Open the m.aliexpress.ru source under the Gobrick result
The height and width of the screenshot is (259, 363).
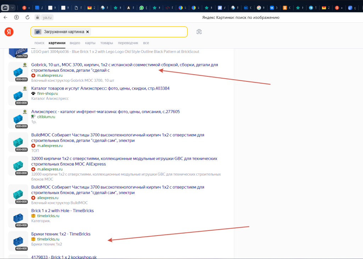(x=50, y=75)
